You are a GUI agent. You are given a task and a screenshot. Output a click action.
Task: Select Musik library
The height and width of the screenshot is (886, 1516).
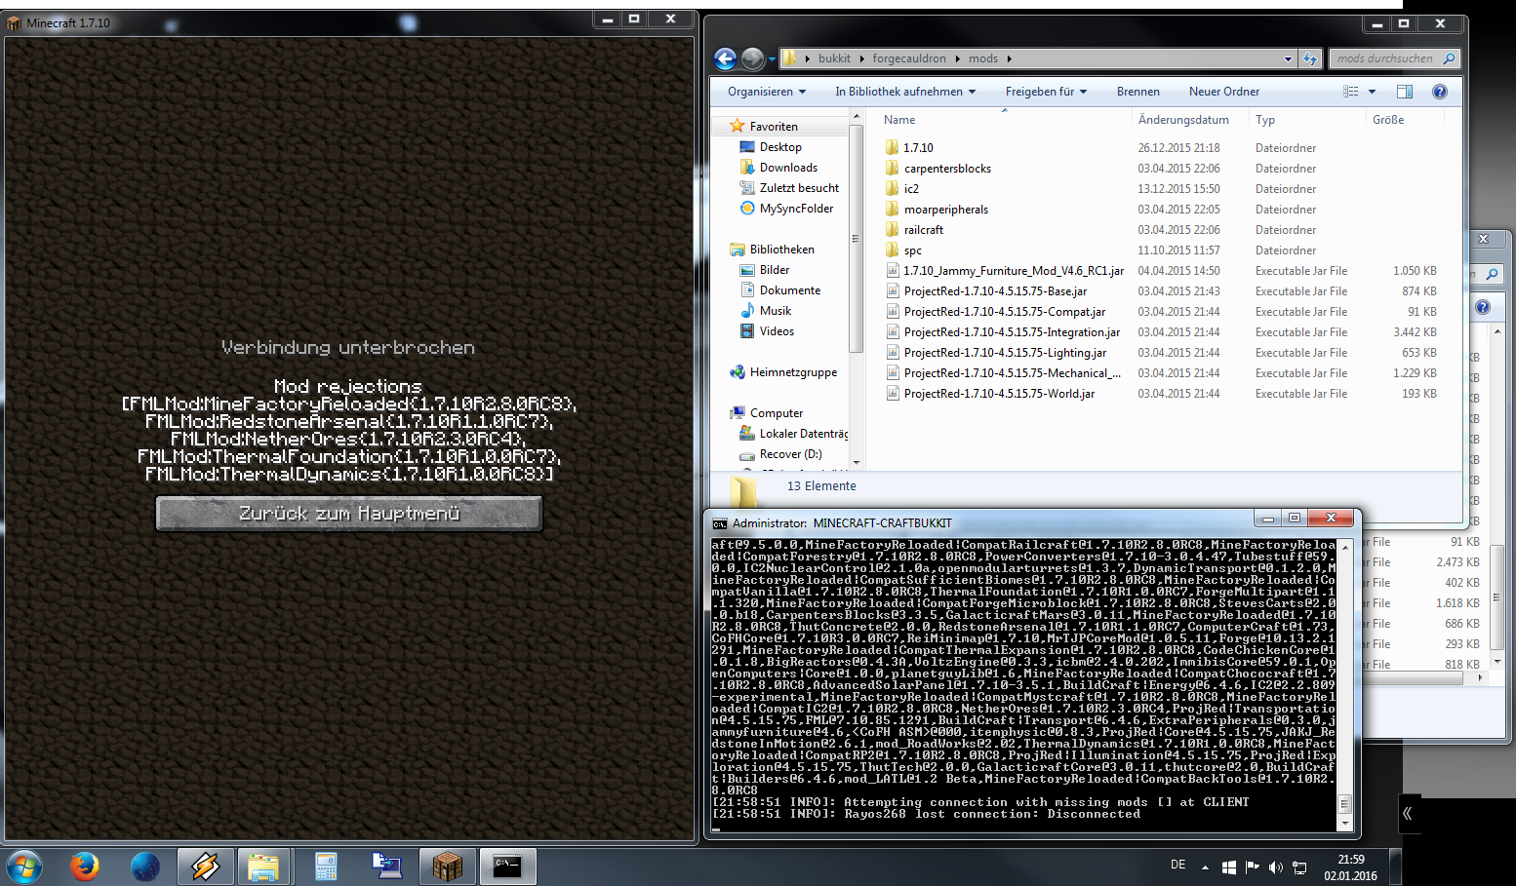point(776,311)
